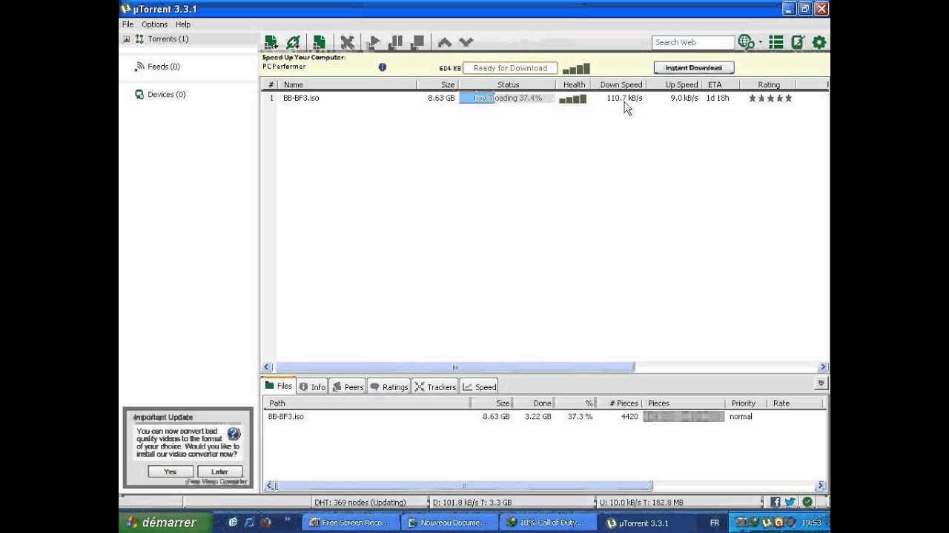Image resolution: width=949 pixels, height=533 pixels.
Task: Switch to the Trackers tab
Action: pyautogui.click(x=435, y=386)
